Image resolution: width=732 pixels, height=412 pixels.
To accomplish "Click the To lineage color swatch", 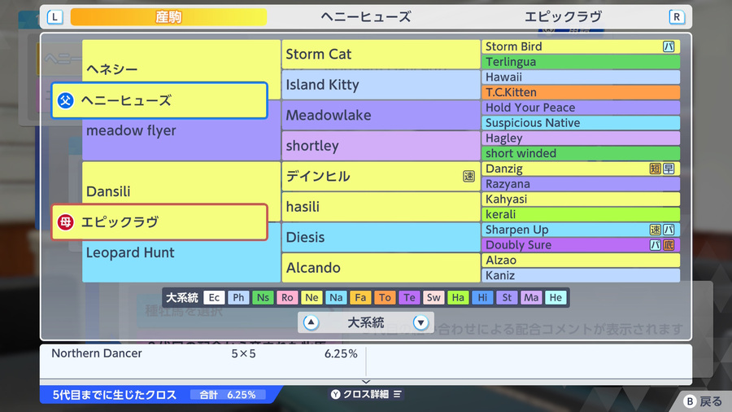I will 385,297.
